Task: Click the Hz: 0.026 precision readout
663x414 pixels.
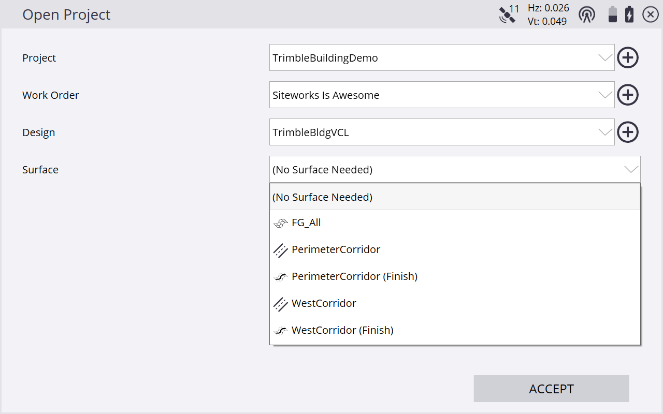Action: (548, 8)
